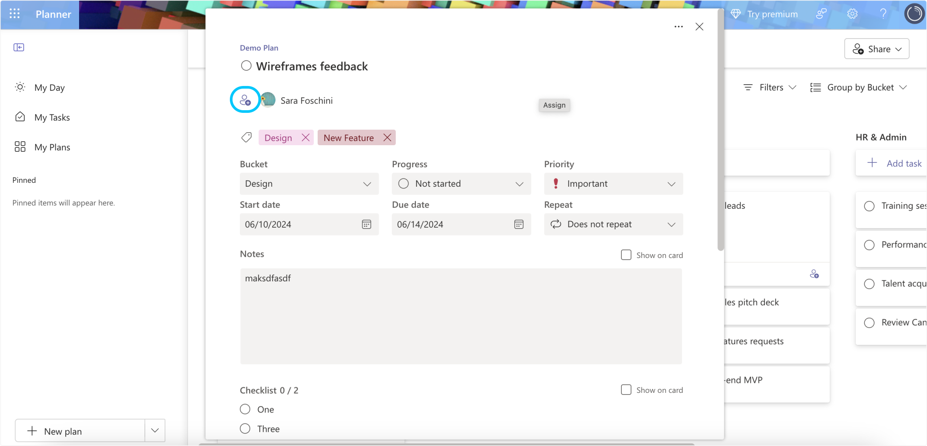This screenshot has width=927, height=446.
Task: Open the start date calendar picker
Action: click(366, 224)
